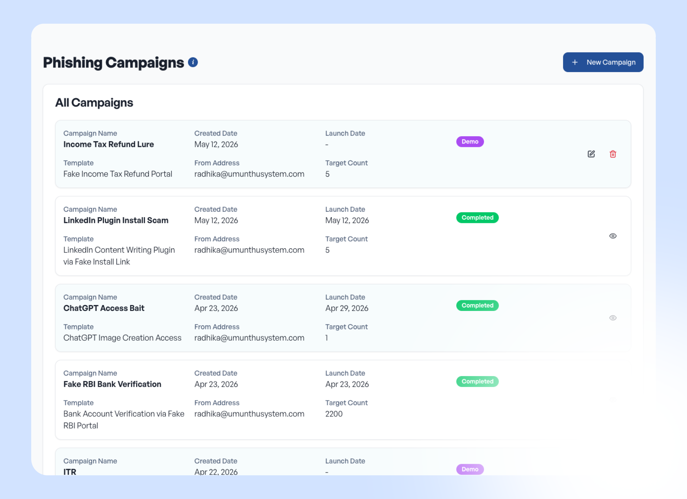Click the Demo badge on Income Tax Refund Lure
The height and width of the screenshot is (499, 687).
click(470, 142)
